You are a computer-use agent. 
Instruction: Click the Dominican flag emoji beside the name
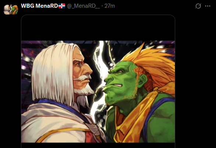[62, 6]
